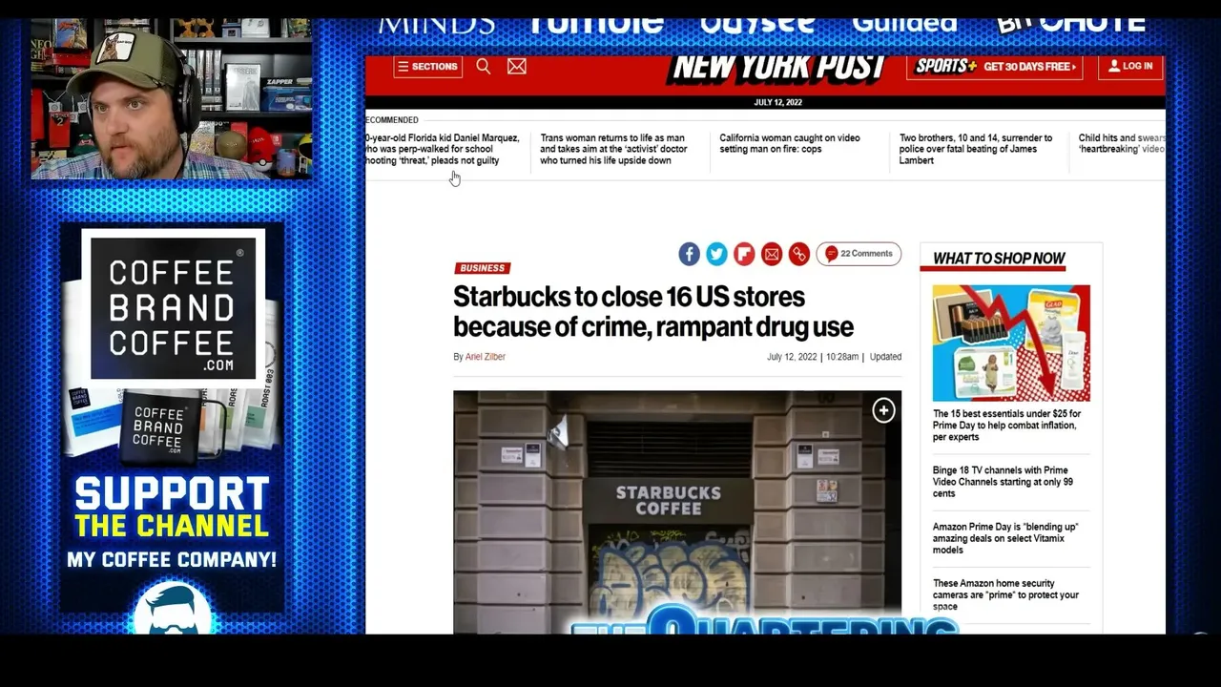Read the 15 best essentials under $25 article
This screenshot has width=1221, height=687.
[1007, 426]
